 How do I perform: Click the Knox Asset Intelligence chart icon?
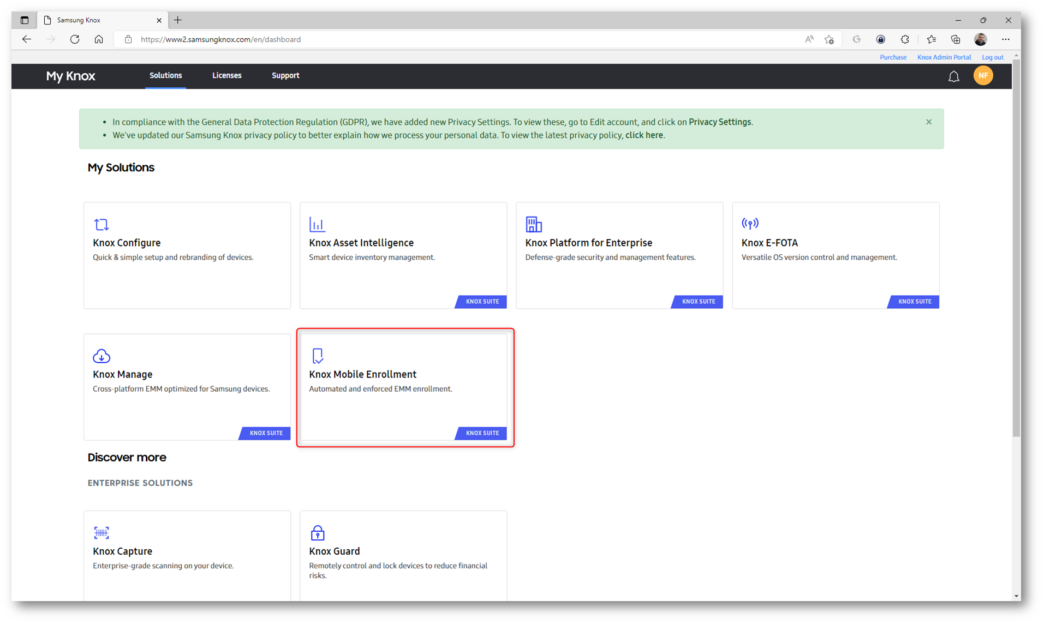point(317,224)
